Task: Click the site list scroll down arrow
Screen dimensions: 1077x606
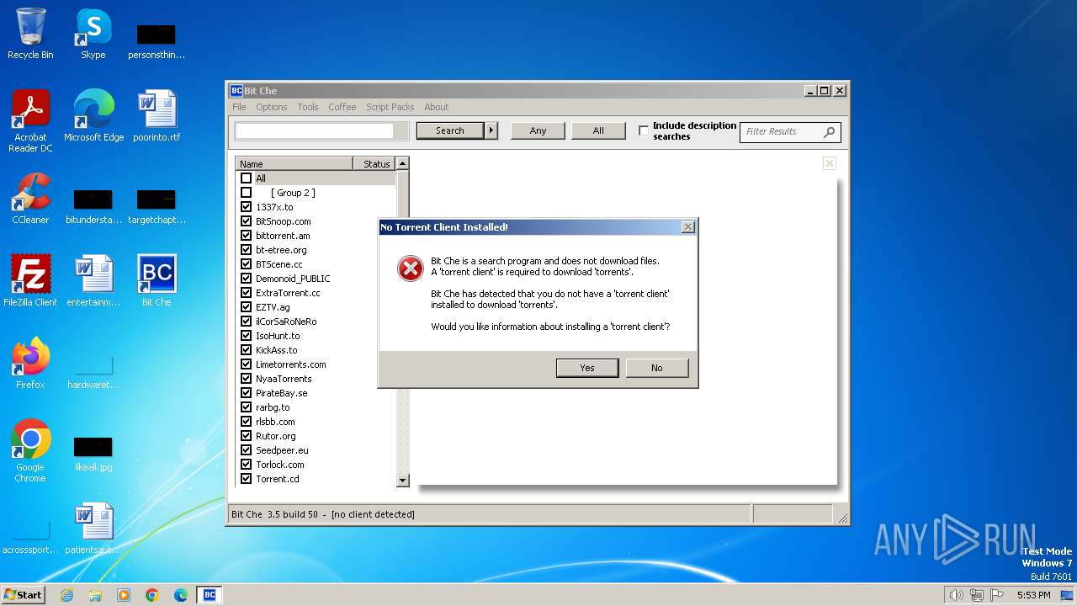Action: 402,481
